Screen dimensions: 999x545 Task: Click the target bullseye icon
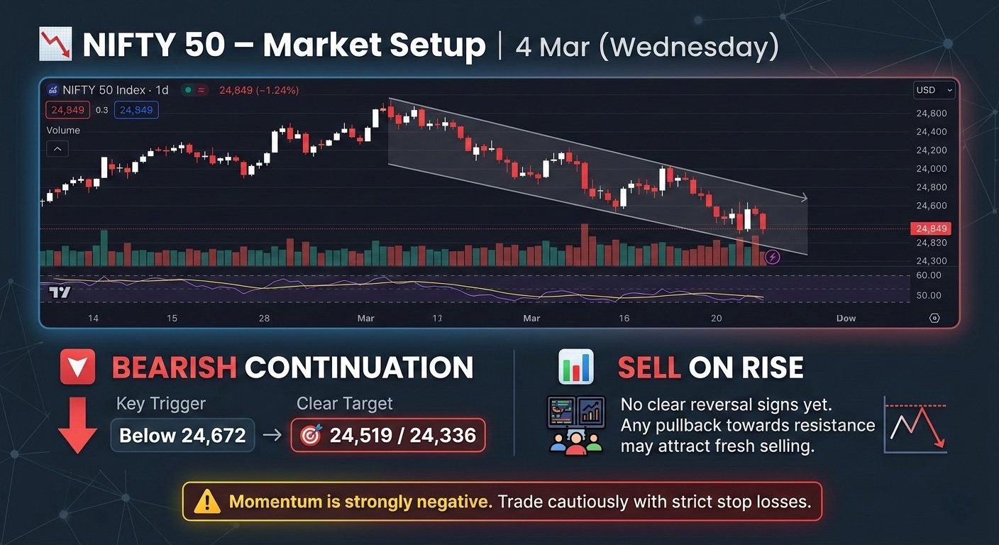311,435
